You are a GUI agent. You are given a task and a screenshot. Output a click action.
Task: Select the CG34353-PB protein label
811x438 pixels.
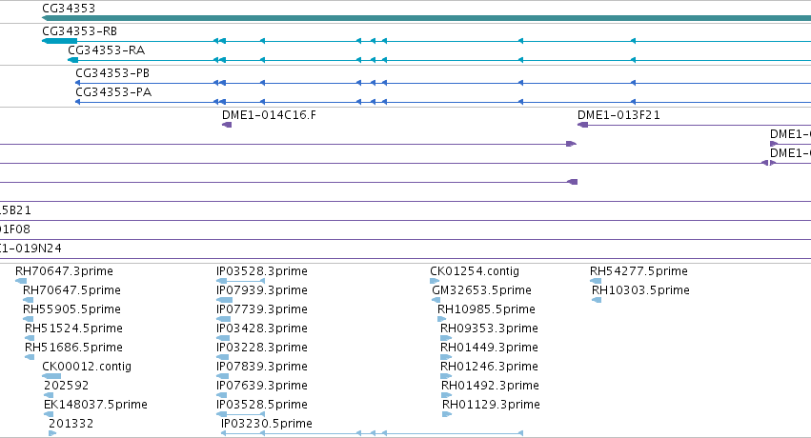point(112,72)
